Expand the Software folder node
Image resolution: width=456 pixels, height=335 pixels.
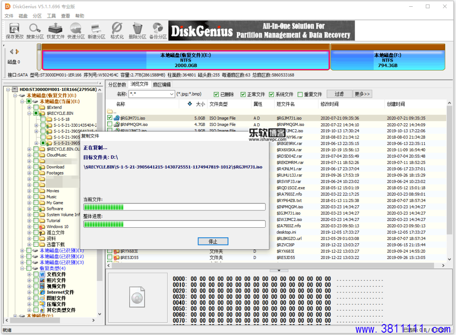coord(30,209)
